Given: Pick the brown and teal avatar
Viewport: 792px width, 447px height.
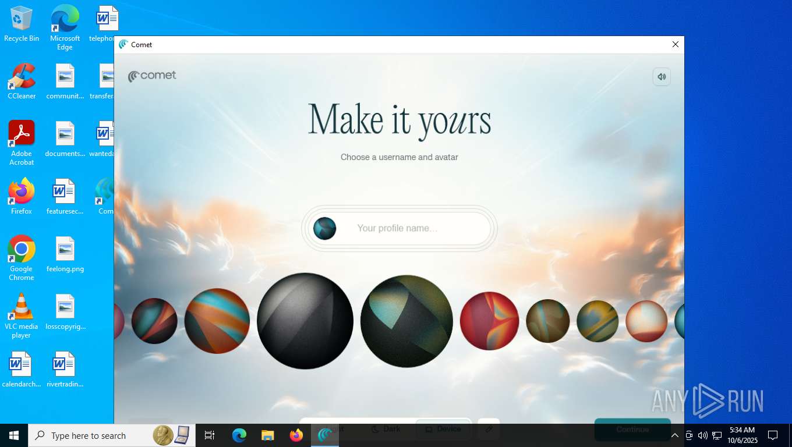Looking at the screenshot, I should 547,321.
